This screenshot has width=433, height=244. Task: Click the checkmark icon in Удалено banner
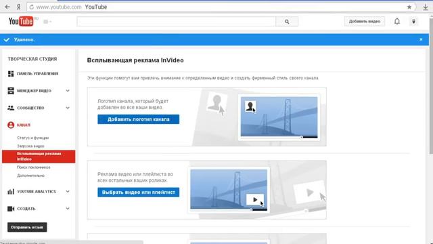click(x=7, y=39)
